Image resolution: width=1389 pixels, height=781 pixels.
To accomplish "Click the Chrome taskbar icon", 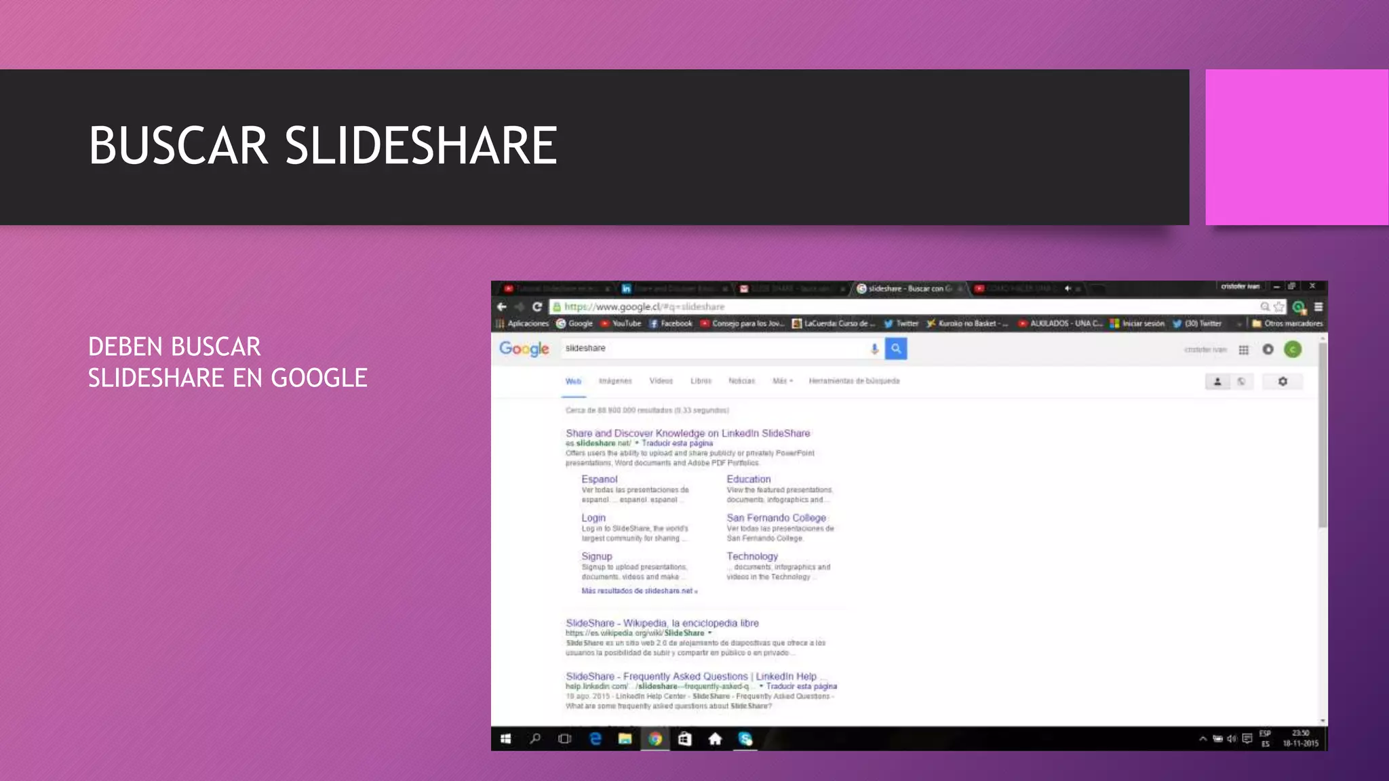I will [655, 739].
